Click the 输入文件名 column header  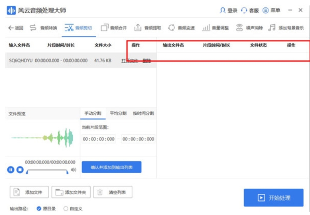[20, 45]
